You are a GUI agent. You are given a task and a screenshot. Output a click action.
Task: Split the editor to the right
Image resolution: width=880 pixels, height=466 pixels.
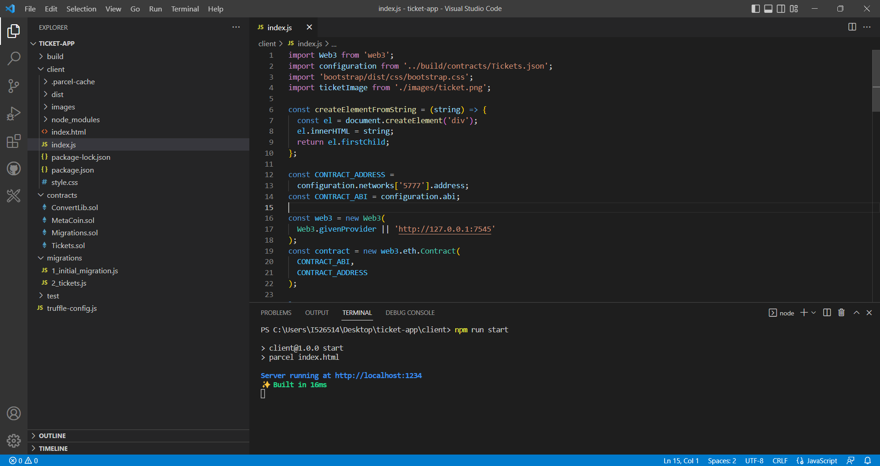(852, 27)
